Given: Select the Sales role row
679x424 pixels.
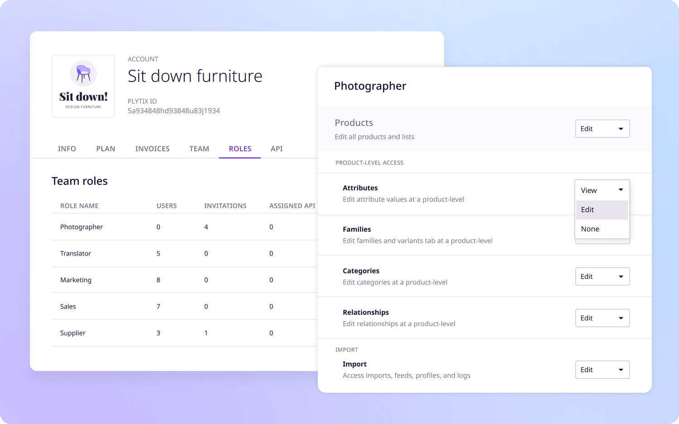Looking at the screenshot, I should [x=185, y=307].
